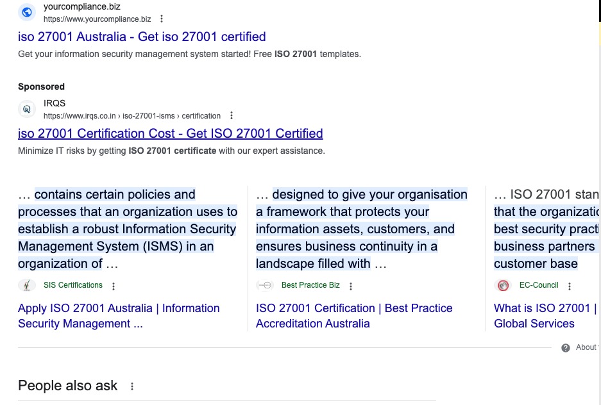The height and width of the screenshot is (405, 601).
Task: Click snippet 'Get your information security management system started'
Action: tap(189, 54)
